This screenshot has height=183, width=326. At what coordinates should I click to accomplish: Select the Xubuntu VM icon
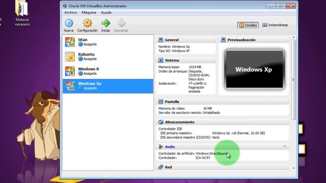(70, 56)
